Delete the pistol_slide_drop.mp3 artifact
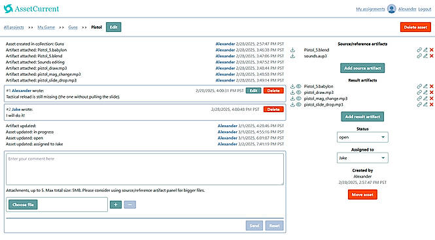This screenshot has width=435, height=240. click(431, 105)
